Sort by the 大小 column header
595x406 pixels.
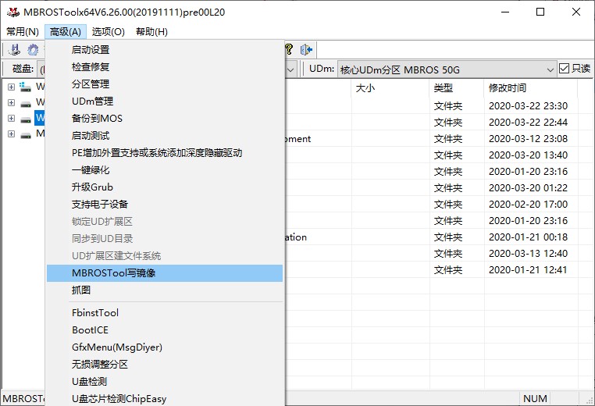coord(390,88)
